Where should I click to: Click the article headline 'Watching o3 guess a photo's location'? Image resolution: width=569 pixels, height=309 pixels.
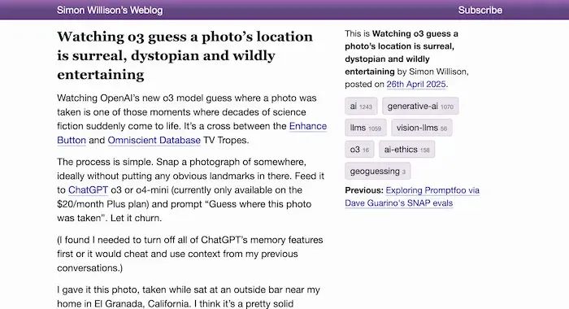point(185,55)
